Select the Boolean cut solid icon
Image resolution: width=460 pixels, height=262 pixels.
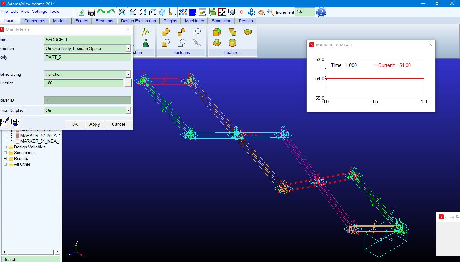click(x=166, y=43)
